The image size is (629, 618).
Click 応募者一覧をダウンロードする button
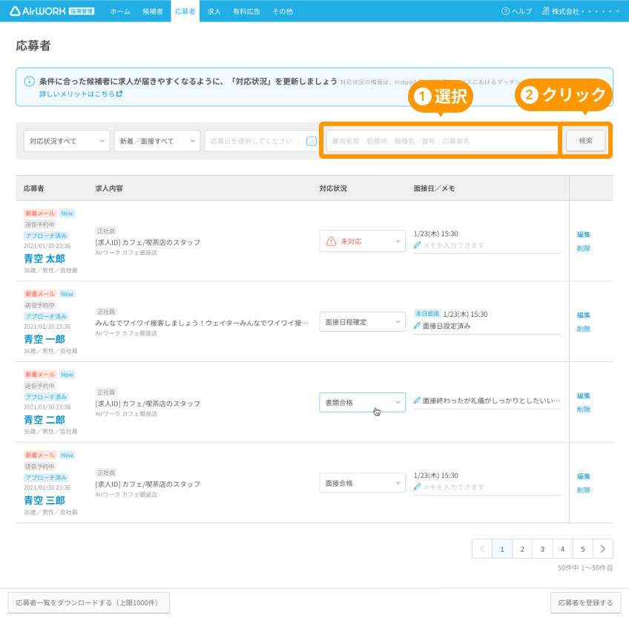[x=89, y=602]
